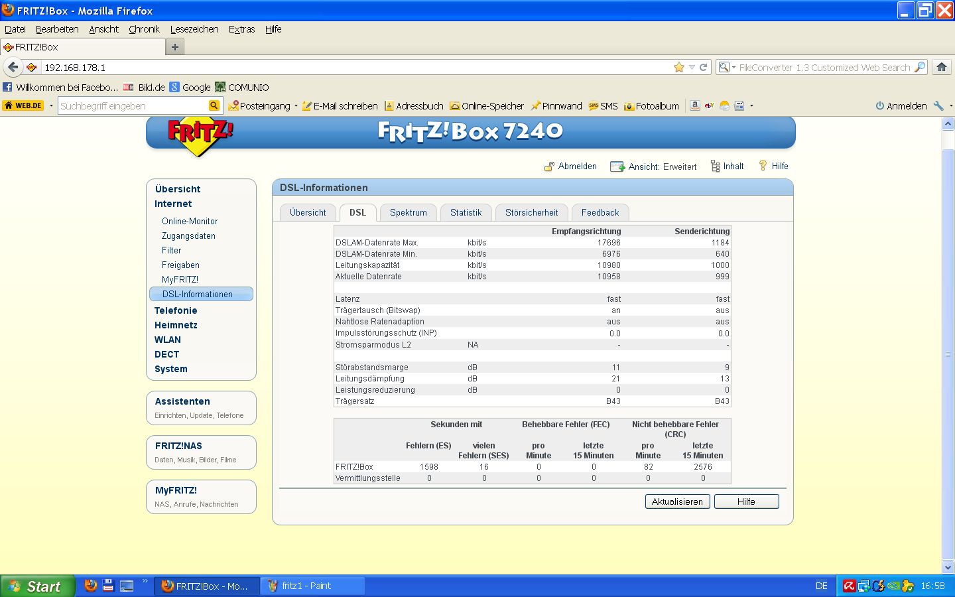955x597 pixels.
Task: Click the WEB.DE toolbar logo
Action: [x=23, y=105]
